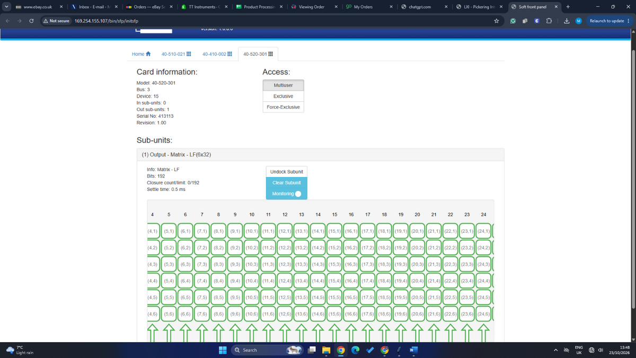Screen dimensions: 636x358
Task: Show browser downloads
Action: [x=566, y=21]
